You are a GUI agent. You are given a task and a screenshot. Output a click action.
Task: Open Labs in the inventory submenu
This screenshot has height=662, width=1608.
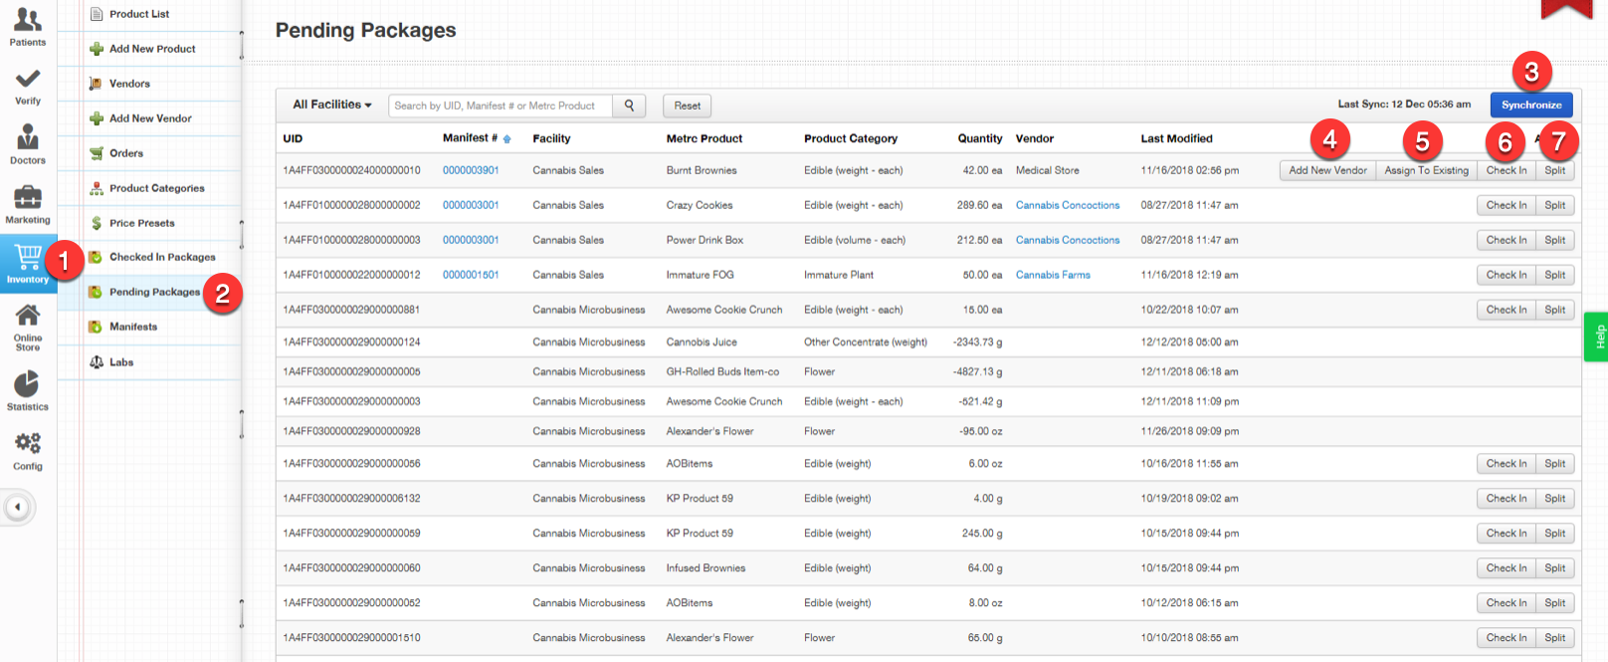pyautogui.click(x=120, y=362)
